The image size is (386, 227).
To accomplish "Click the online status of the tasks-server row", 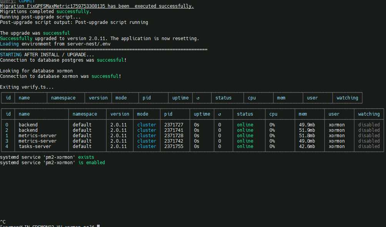I will [x=245, y=146].
